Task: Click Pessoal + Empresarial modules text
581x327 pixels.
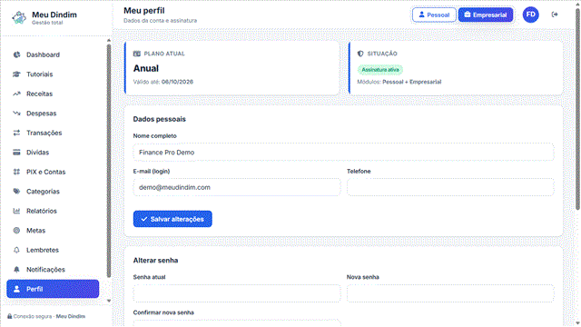Action: click(x=411, y=82)
